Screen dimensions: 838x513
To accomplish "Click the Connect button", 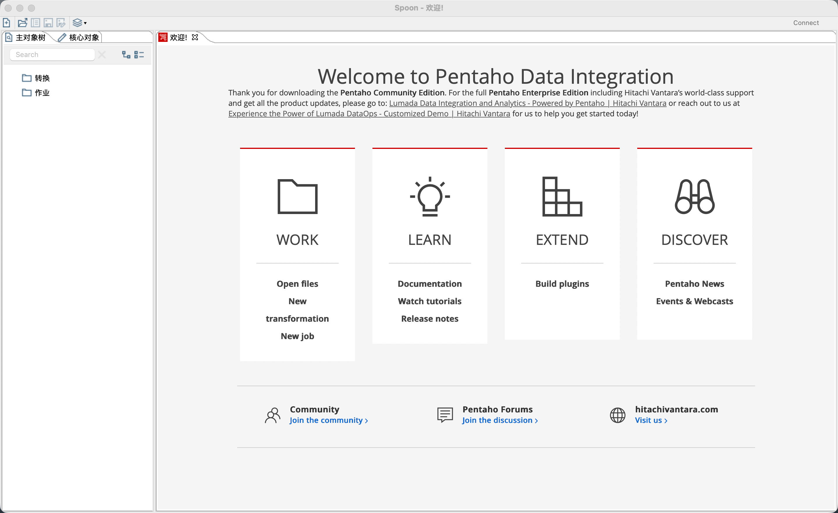I will pyautogui.click(x=806, y=23).
